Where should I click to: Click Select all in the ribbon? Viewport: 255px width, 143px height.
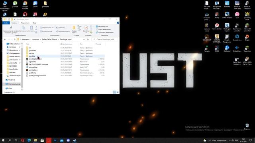(x=102, y=27)
